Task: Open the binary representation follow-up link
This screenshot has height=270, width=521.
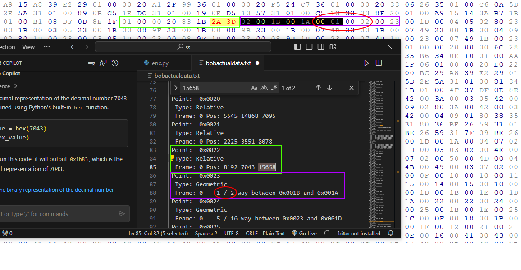Action: click(57, 190)
